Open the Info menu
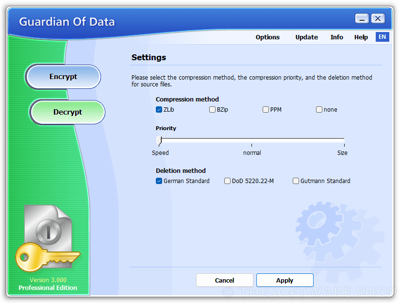400x303 pixels. tap(336, 37)
